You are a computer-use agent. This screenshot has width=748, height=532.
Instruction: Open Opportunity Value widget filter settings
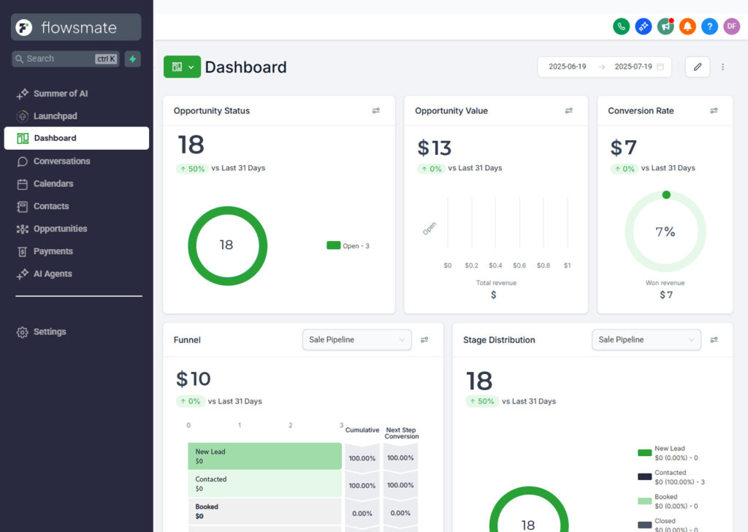(x=568, y=110)
